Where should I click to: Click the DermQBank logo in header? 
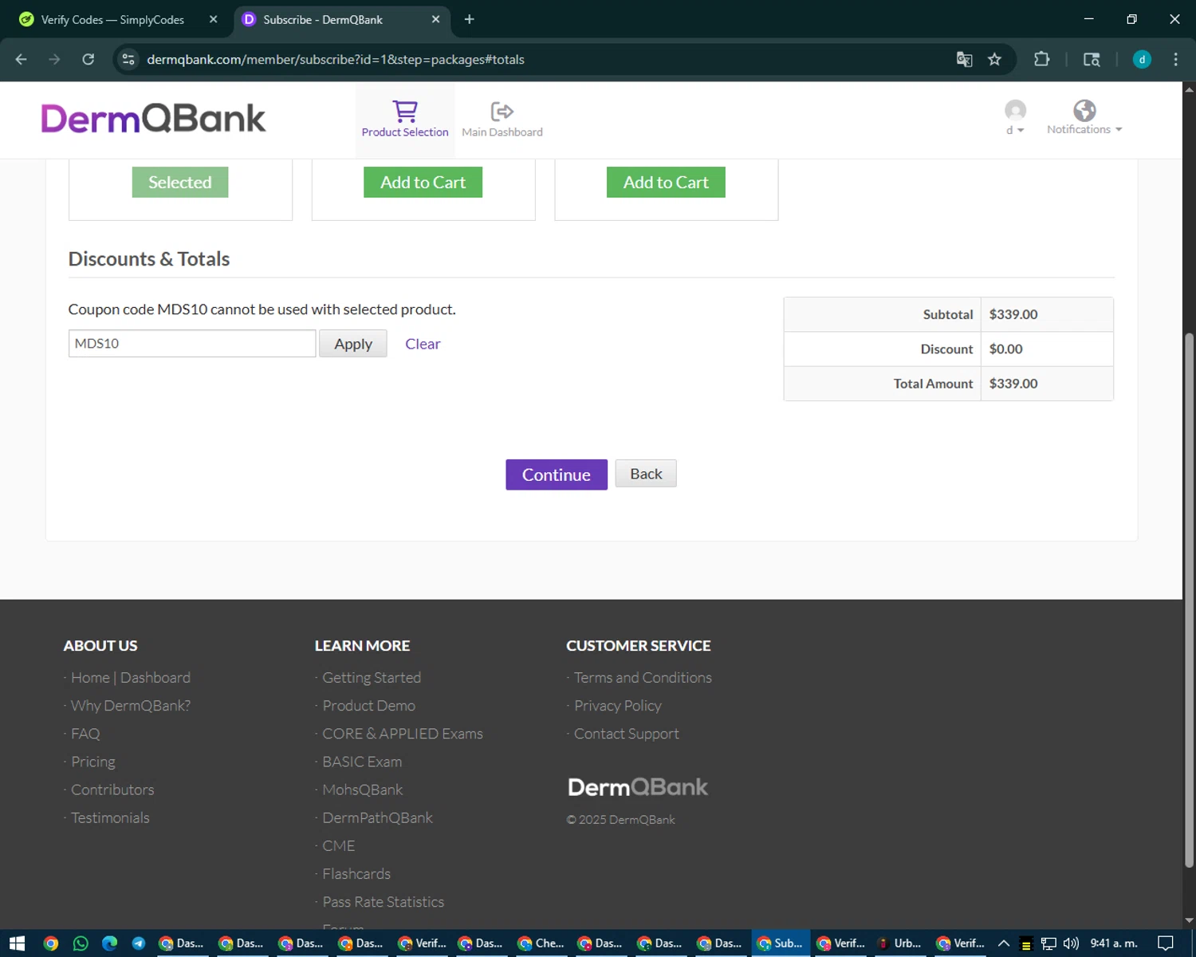pyautogui.click(x=153, y=118)
